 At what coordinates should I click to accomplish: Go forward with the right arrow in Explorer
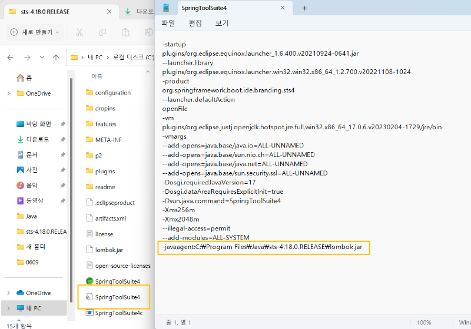pyautogui.click(x=27, y=57)
